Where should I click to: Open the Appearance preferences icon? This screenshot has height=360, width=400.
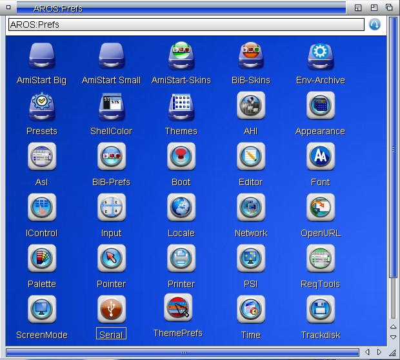[320, 106]
